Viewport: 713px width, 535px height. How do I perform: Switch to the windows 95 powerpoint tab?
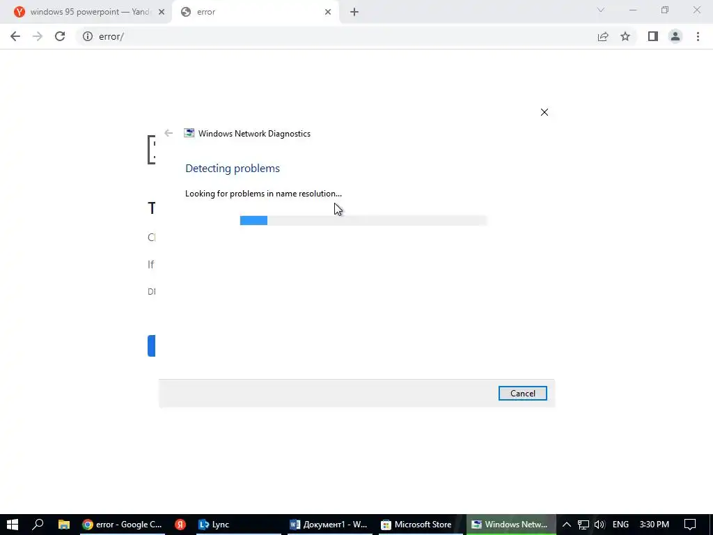86,12
